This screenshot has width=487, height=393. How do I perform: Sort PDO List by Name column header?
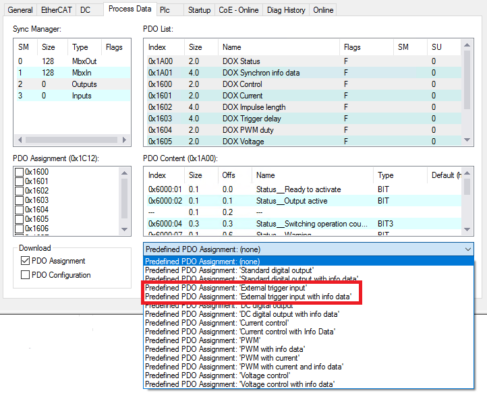279,47
